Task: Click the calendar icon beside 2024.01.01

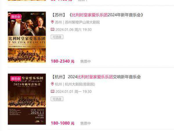Action: [52, 91]
